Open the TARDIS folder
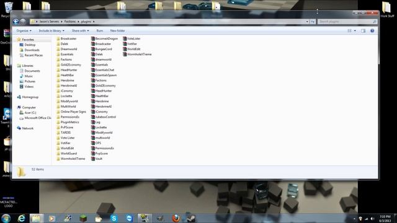Viewport: 397px width, 223px height. (64, 133)
